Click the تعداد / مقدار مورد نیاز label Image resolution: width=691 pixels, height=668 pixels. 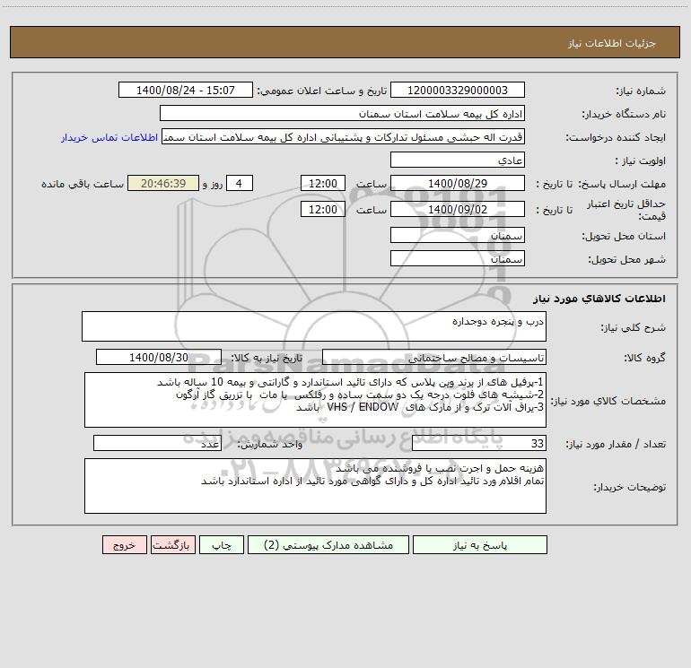(616, 445)
